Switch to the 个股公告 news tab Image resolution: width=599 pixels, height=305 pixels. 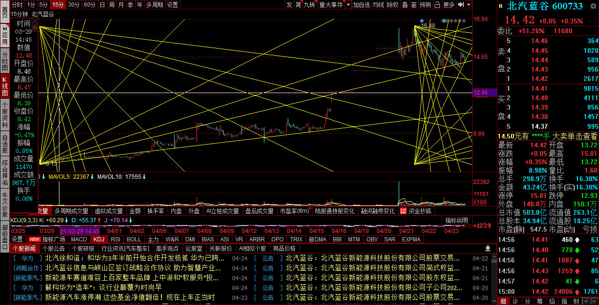(x=54, y=248)
